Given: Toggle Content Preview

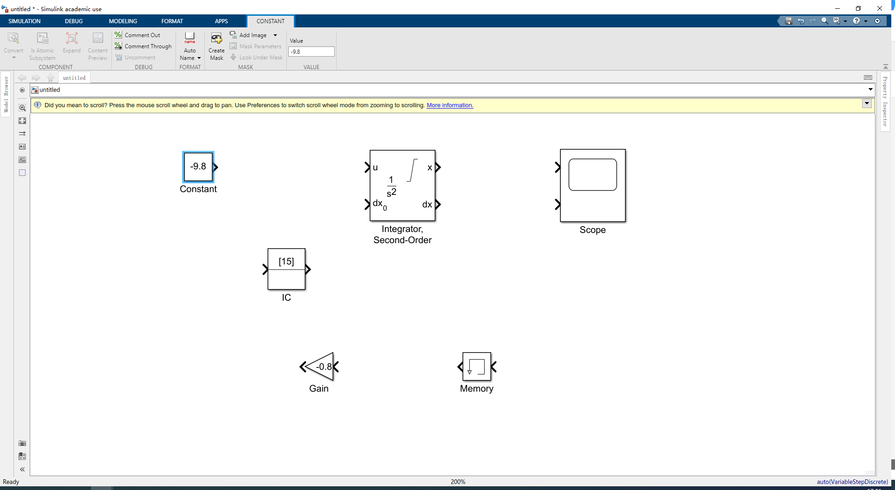Looking at the screenshot, I should point(97,46).
